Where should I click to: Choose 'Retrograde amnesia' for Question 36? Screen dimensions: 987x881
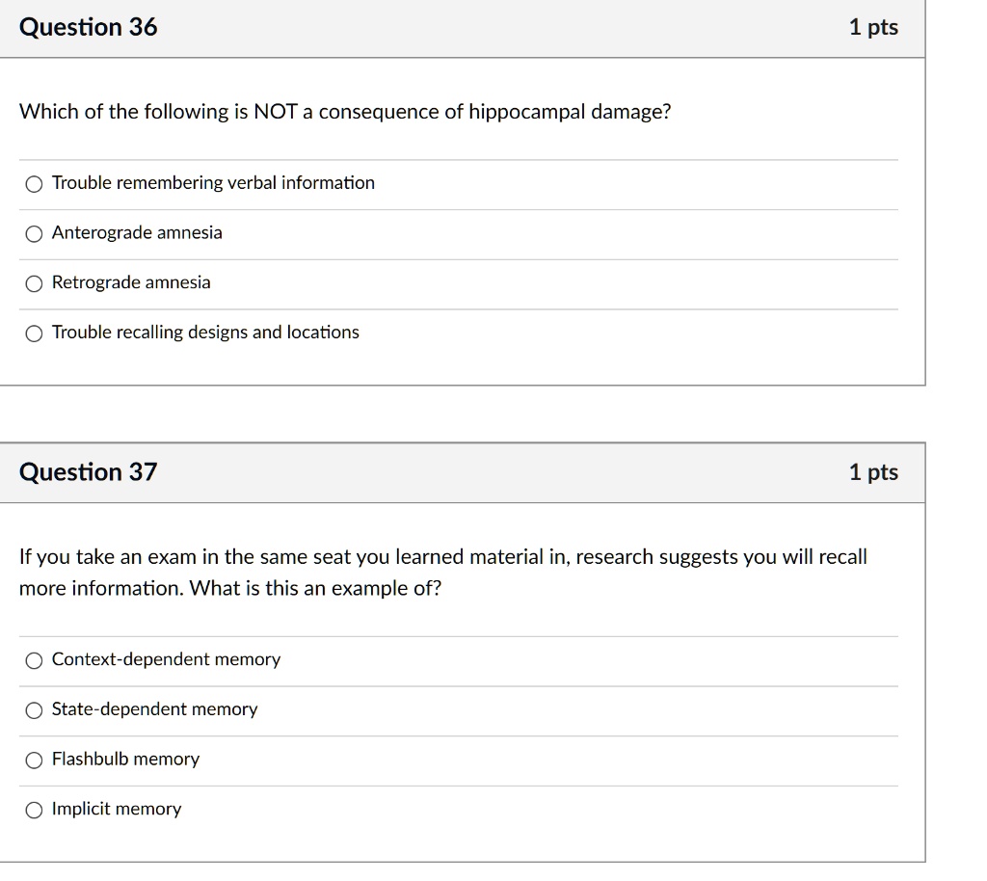pos(34,282)
